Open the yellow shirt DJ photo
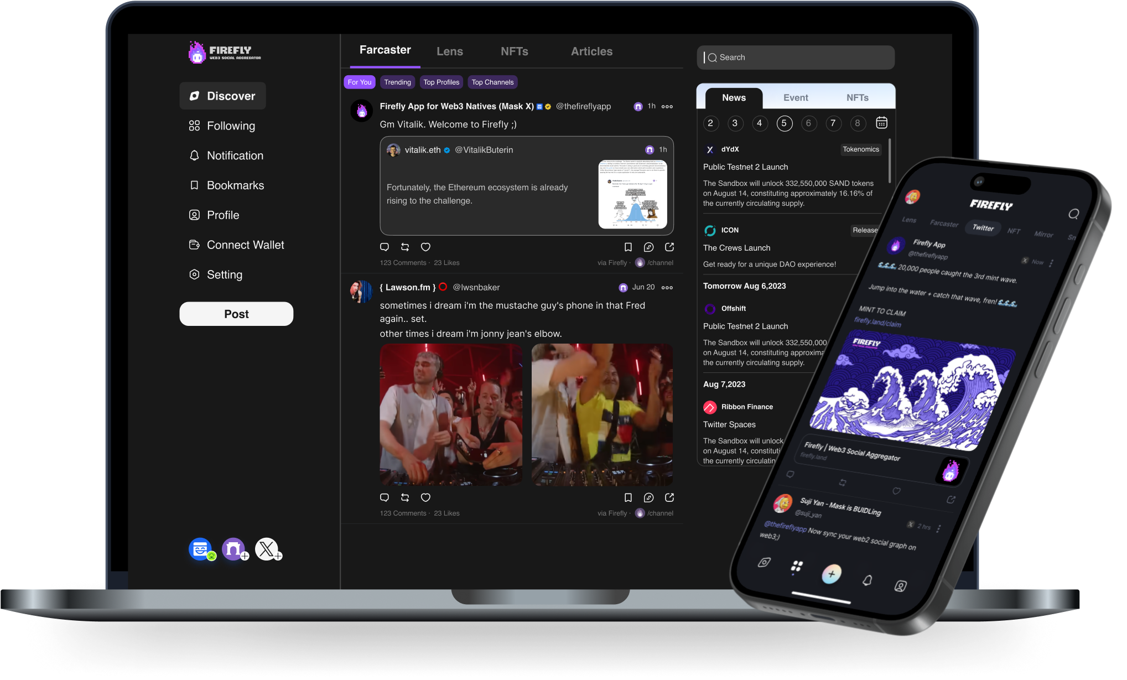The width and height of the screenshot is (1127, 680). (x=602, y=415)
